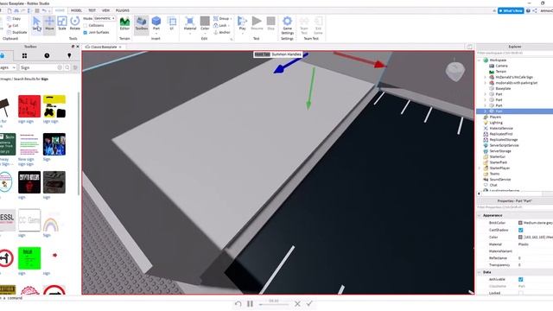Confirm the recording with the checkmark
Screen dimensions: 553x311
(x=309, y=303)
